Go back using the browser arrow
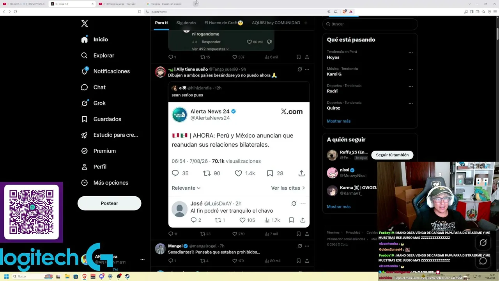The height and width of the screenshot is (281, 499). tap(4, 12)
